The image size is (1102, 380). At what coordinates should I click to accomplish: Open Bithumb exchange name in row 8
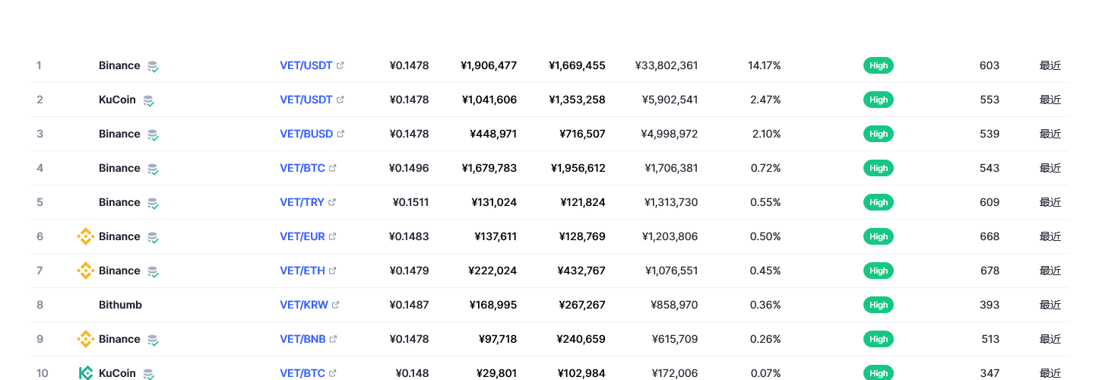click(120, 305)
